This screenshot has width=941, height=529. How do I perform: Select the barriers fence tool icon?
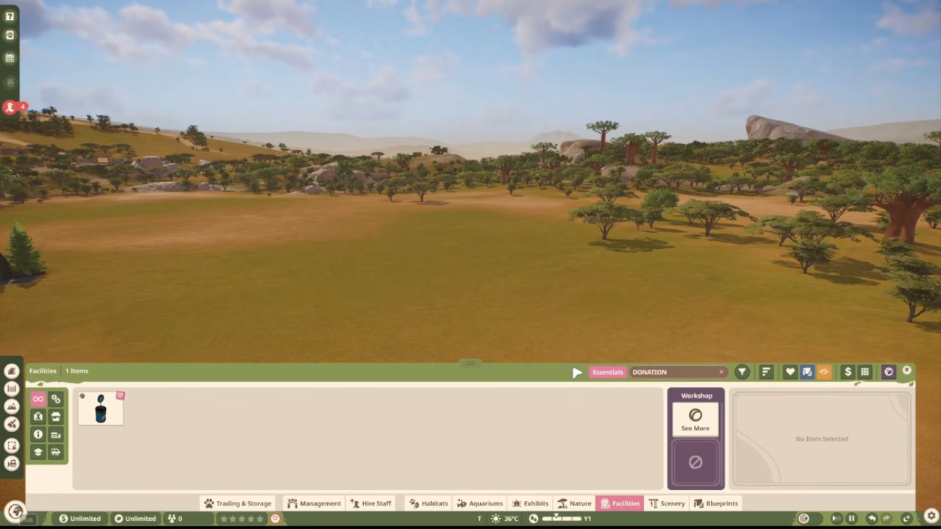(x=11, y=389)
